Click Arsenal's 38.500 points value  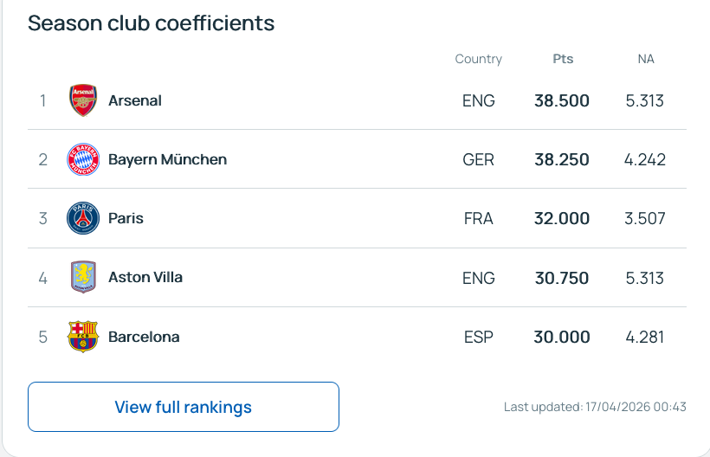coord(562,100)
